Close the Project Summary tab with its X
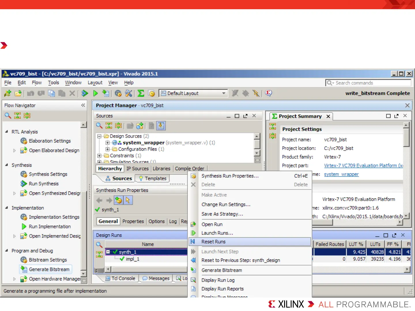This screenshot has width=415, height=311. [x=328, y=116]
